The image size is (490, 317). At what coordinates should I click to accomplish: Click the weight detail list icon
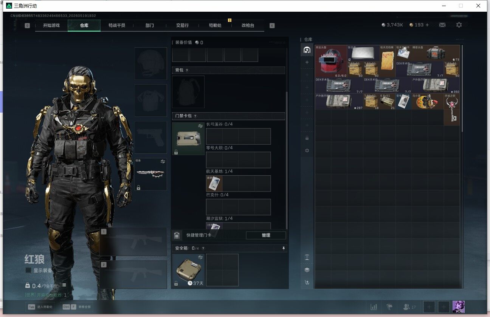64,285
